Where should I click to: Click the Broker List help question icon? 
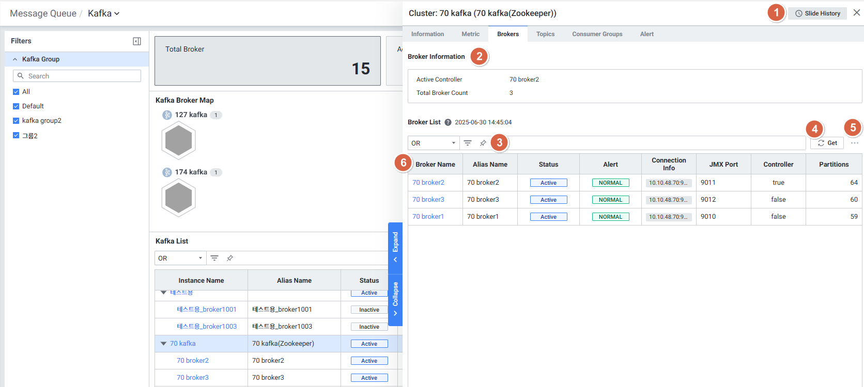[448, 122]
